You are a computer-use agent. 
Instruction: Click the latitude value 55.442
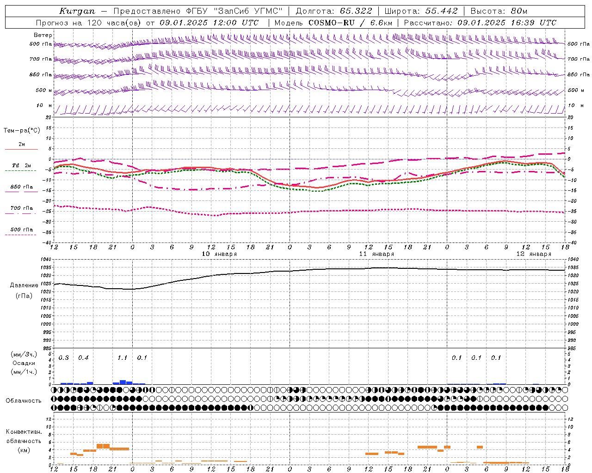pos(441,11)
